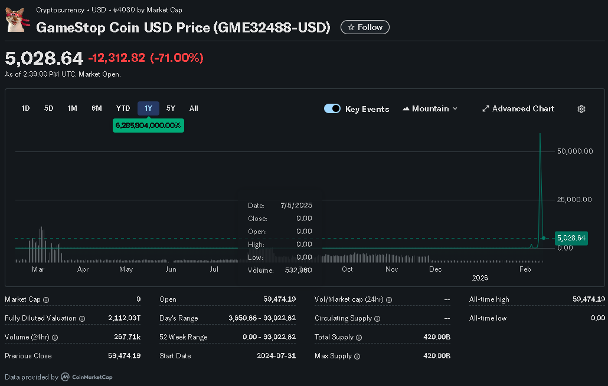Click the Mar month label on x-axis
Viewport: 608px width, 386px height.
(38, 269)
